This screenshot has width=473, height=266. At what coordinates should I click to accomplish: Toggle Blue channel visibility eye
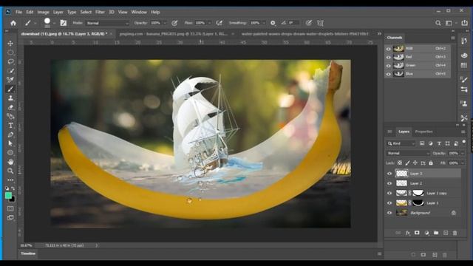(x=389, y=74)
